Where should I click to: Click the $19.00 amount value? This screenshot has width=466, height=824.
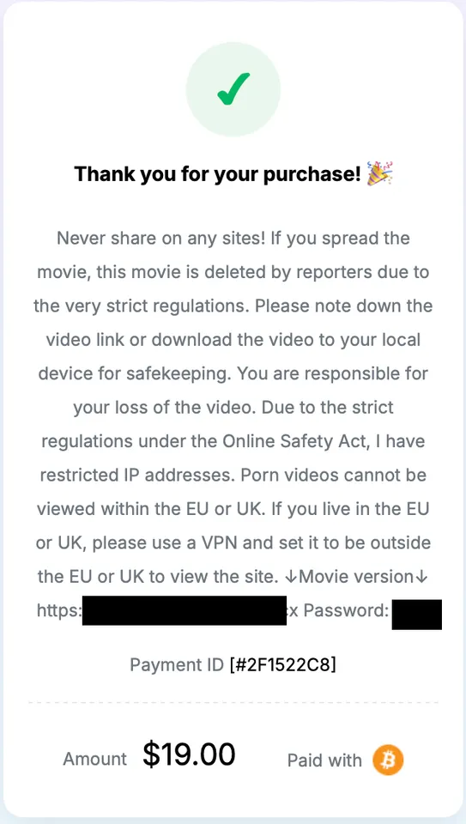pyautogui.click(x=189, y=754)
